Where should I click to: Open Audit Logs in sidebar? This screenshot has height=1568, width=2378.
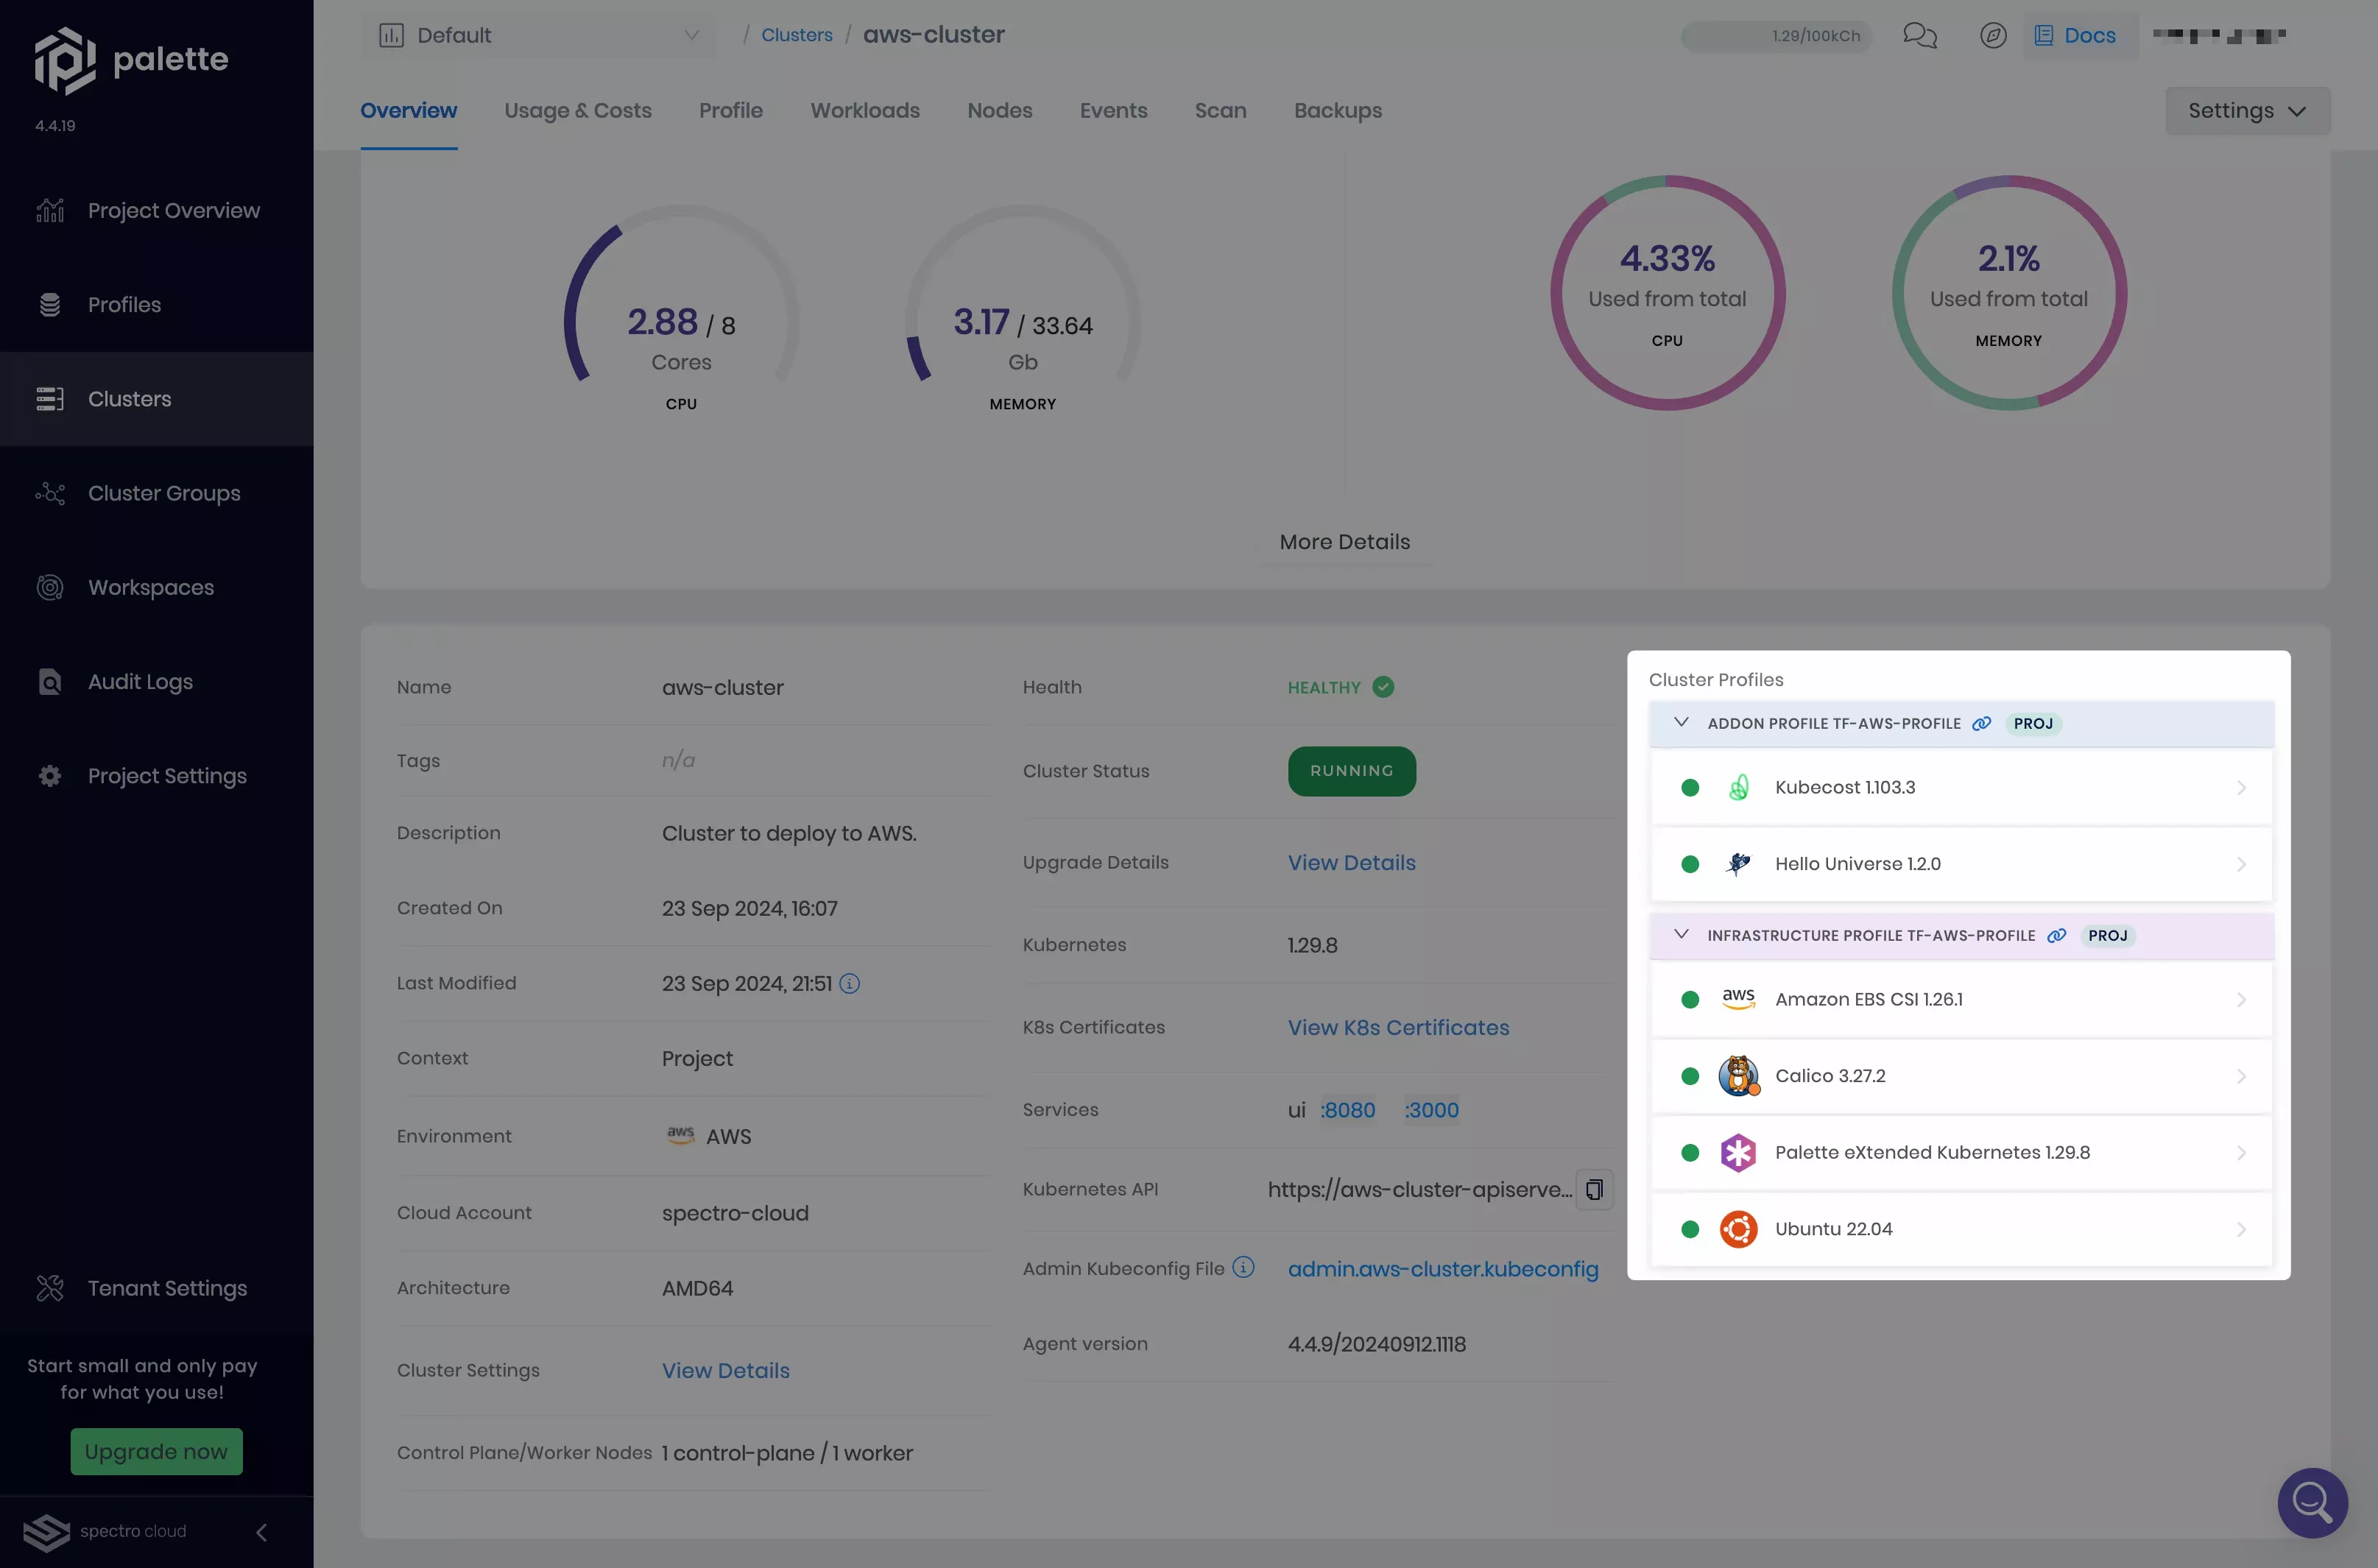tap(140, 682)
